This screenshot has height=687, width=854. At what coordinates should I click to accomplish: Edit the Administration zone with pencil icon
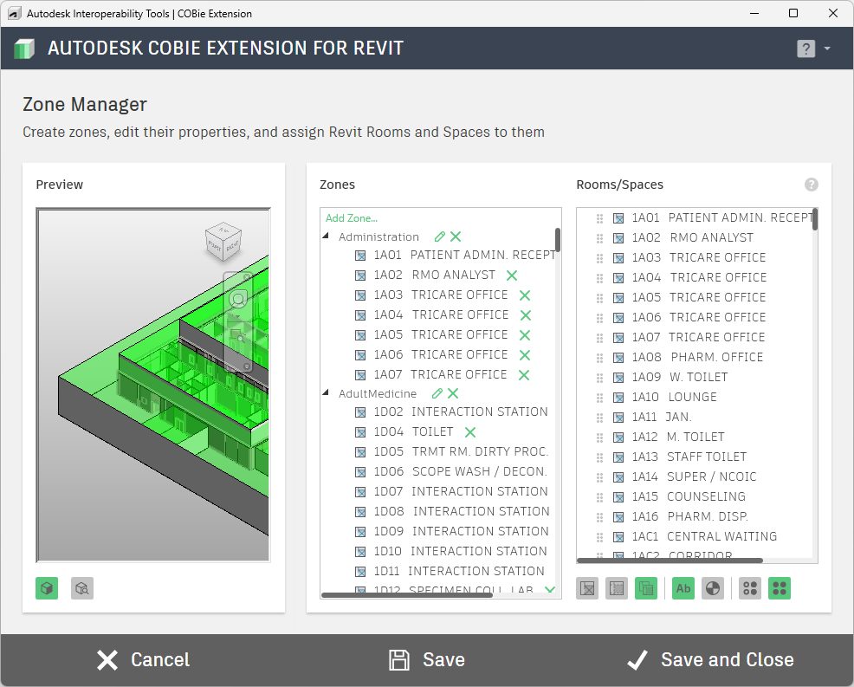tap(439, 237)
